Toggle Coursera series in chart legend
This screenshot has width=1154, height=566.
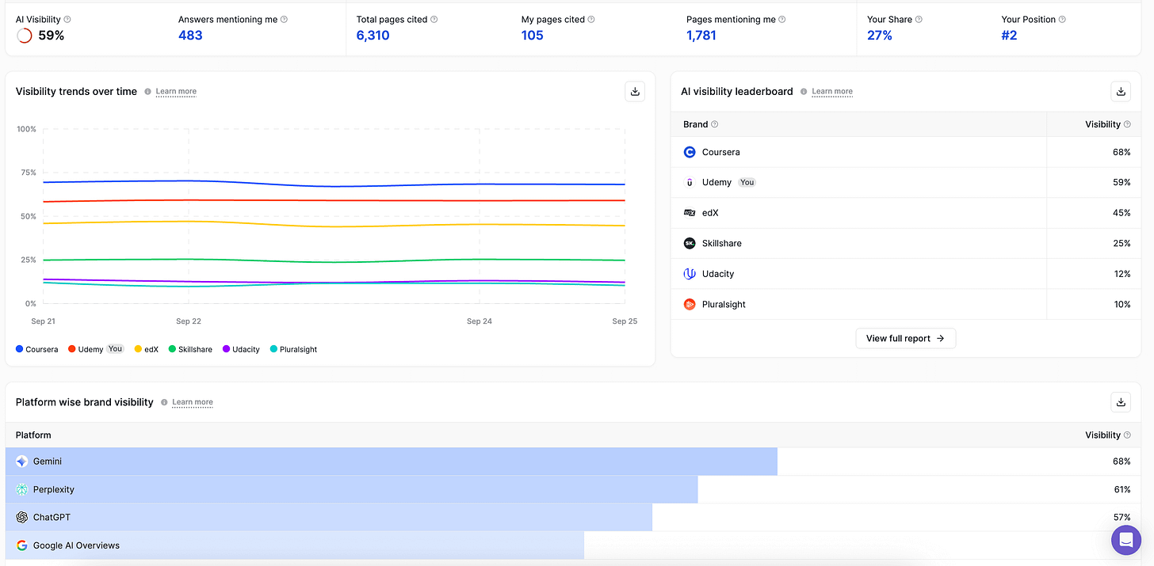[x=37, y=349]
